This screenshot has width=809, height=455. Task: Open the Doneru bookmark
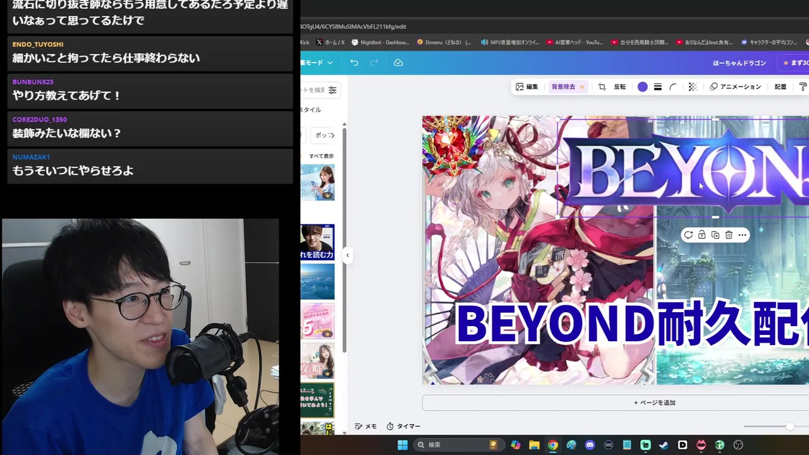444,42
